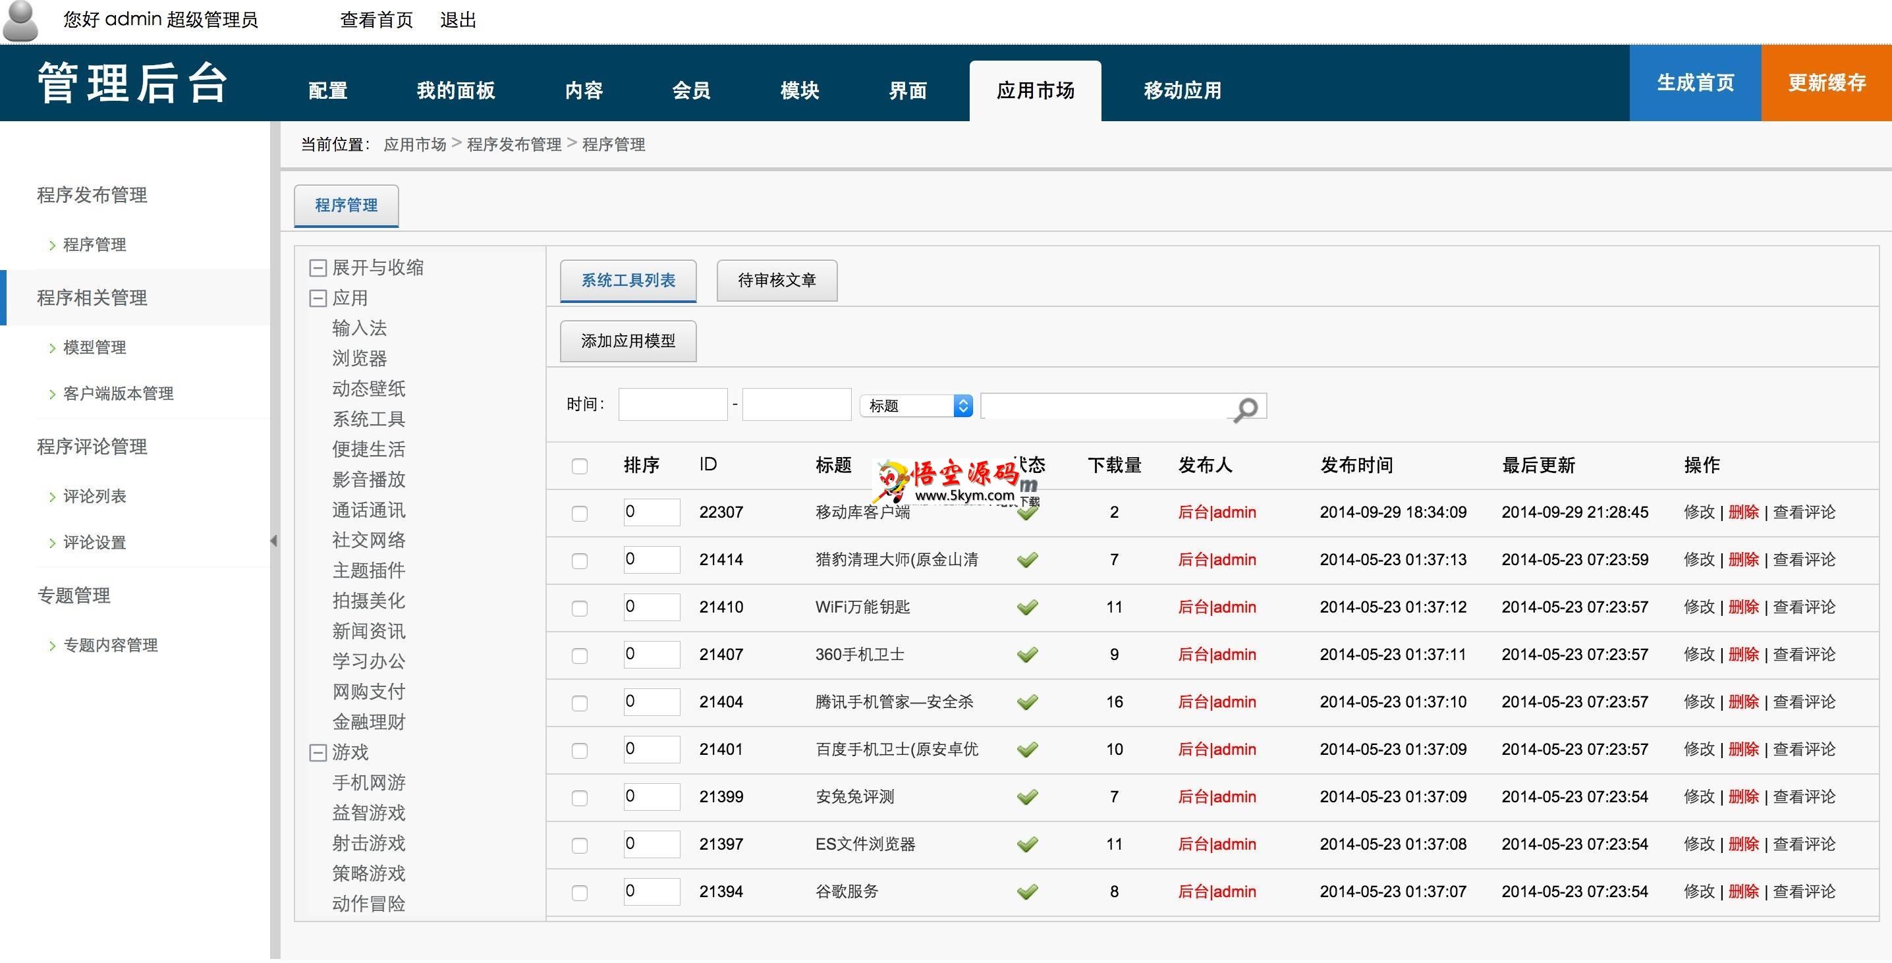
Task: Click the 更新缓存 button
Action: click(1827, 83)
